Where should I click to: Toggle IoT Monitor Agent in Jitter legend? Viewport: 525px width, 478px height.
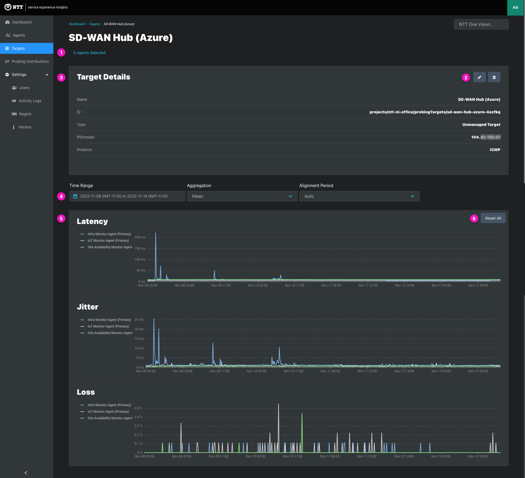pos(104,326)
